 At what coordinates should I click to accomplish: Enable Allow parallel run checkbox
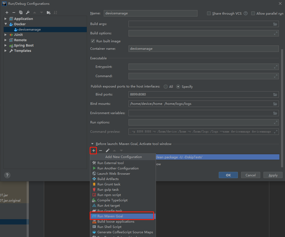253,14
